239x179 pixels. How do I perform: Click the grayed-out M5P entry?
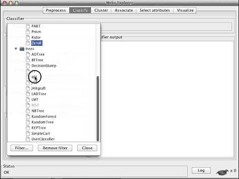pos(35,105)
